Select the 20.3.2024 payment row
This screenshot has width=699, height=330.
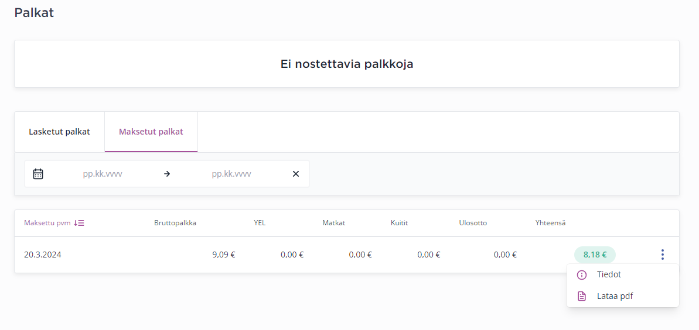coord(43,255)
